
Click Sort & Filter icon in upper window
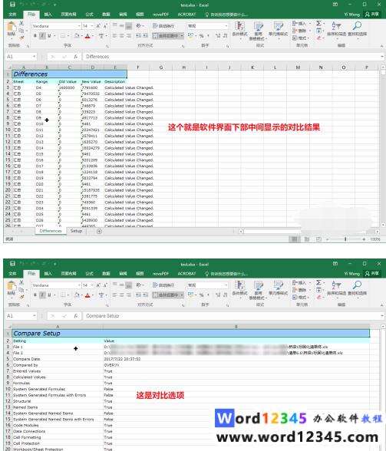[x=336, y=26]
